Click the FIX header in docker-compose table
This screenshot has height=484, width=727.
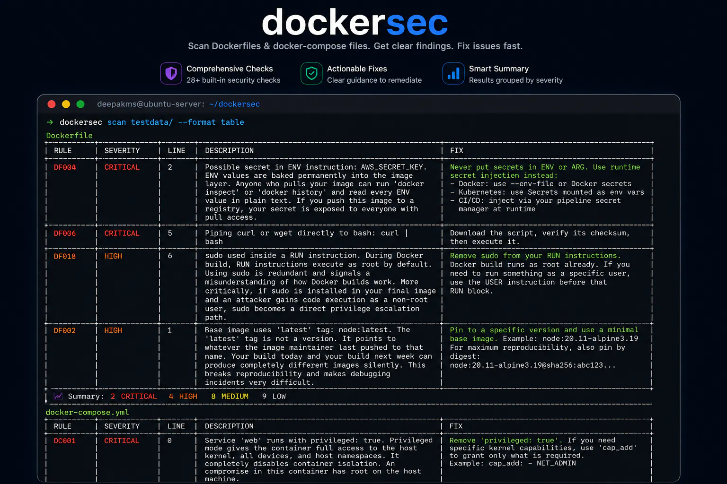(456, 426)
